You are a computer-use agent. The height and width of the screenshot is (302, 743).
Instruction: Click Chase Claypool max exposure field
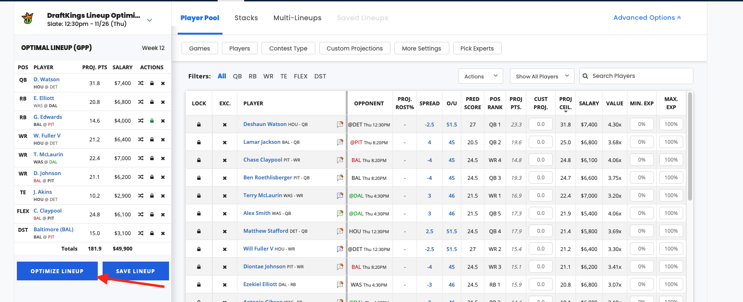pos(671,160)
